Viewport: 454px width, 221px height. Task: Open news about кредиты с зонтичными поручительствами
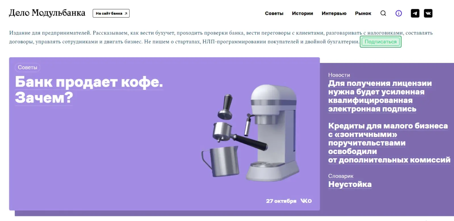(389, 143)
